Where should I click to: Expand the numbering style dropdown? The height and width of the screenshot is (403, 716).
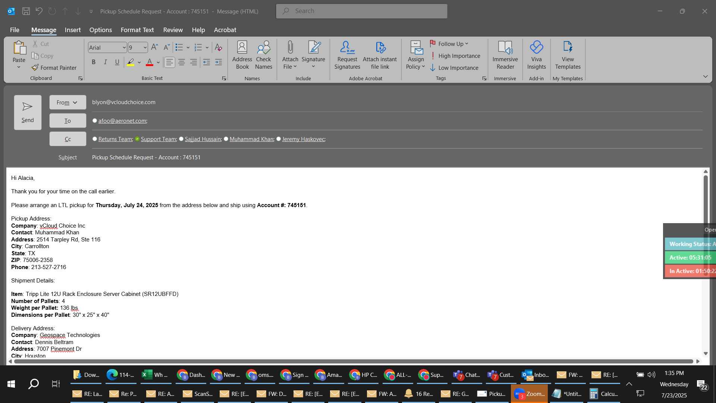[x=207, y=47]
